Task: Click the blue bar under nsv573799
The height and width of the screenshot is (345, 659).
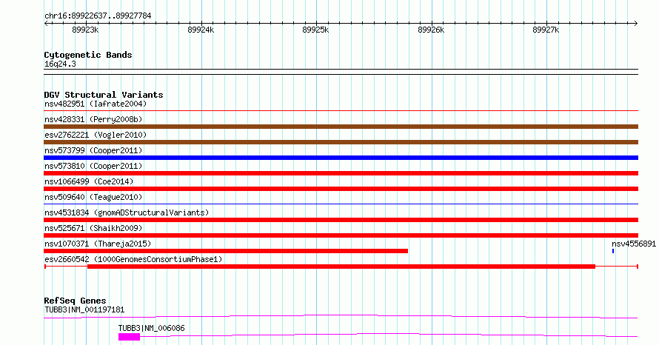Action: [341, 158]
